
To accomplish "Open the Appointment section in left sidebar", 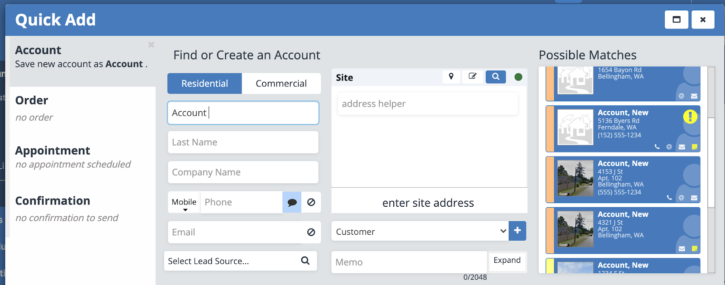I will 53,151.
